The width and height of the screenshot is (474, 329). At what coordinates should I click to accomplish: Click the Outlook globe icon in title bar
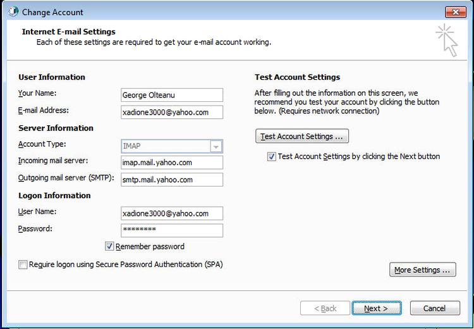pos(14,11)
